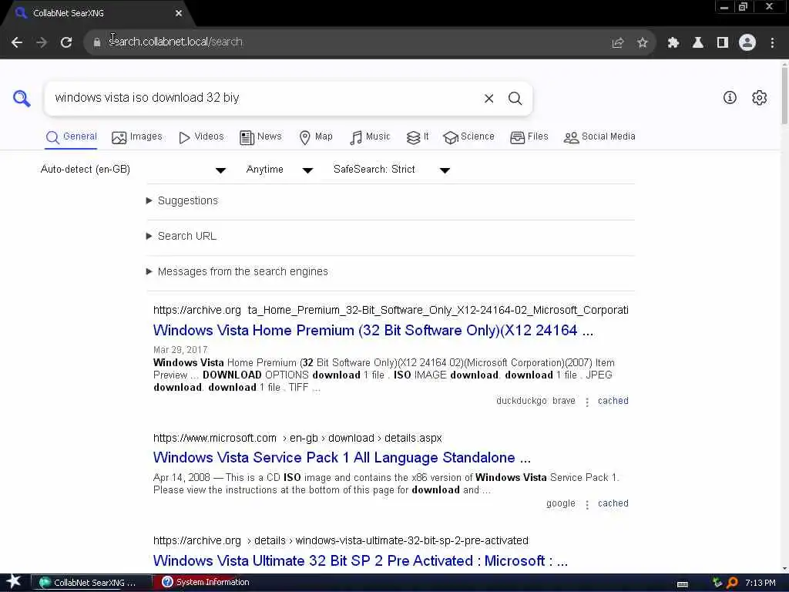Open the extensions puzzle icon
The width and height of the screenshot is (789, 592).
pos(673,43)
